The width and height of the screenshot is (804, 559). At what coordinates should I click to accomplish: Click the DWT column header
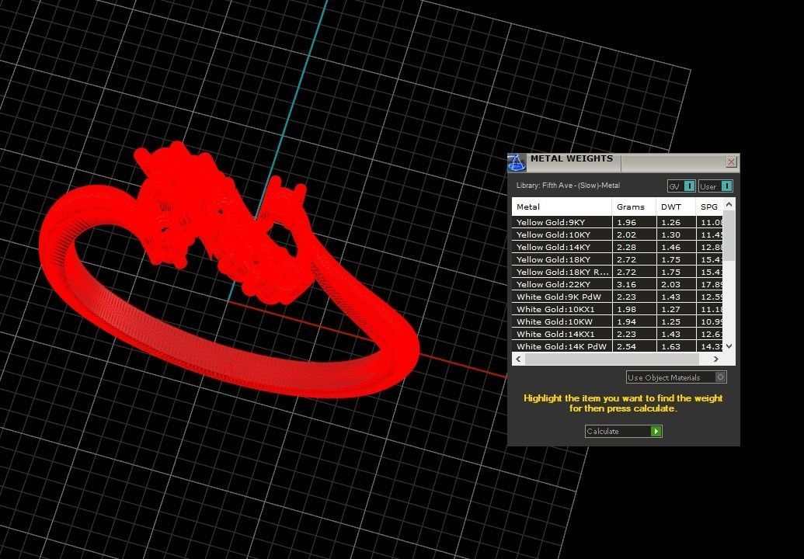677,207
